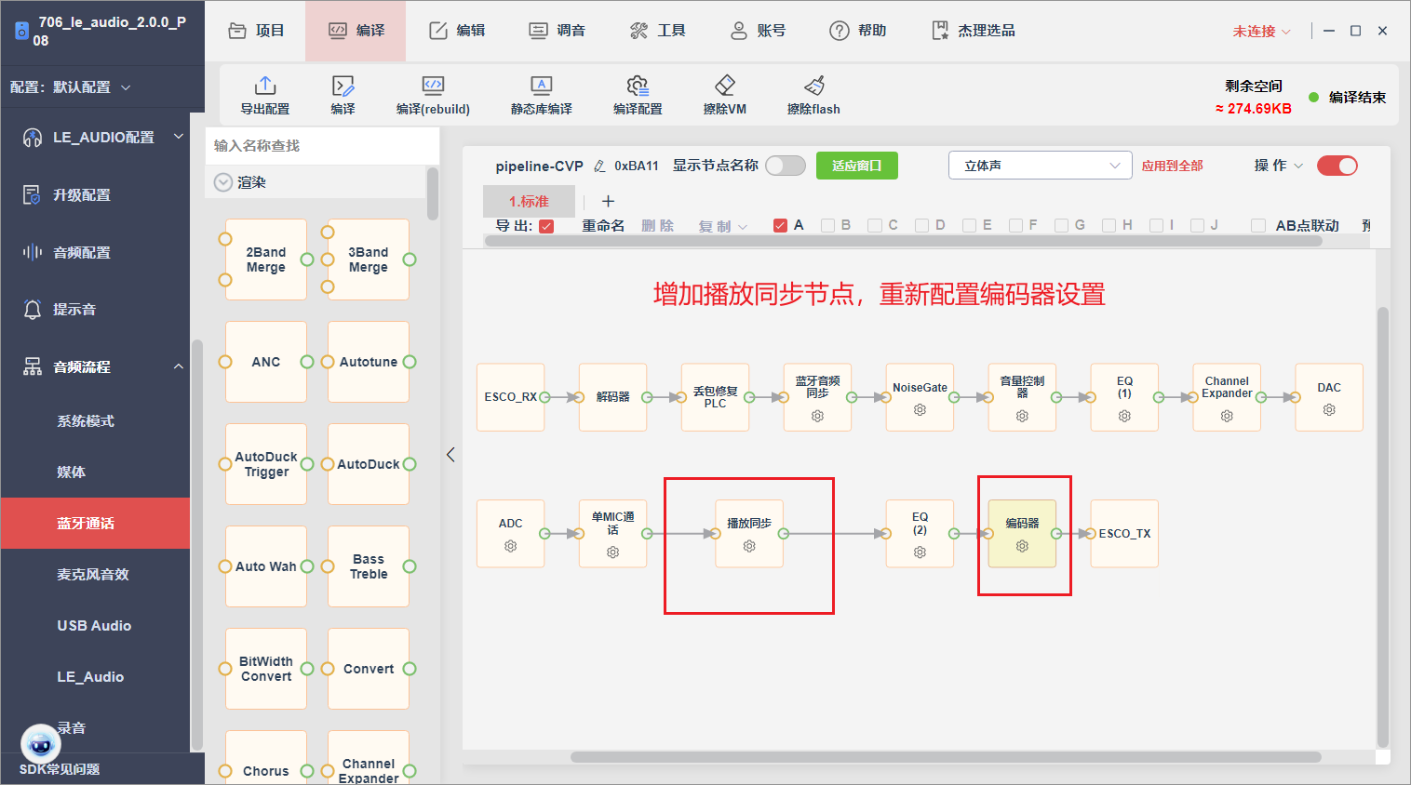The width and height of the screenshot is (1411, 785).
Task: Open the gear on DAC node
Action: [x=1329, y=410]
